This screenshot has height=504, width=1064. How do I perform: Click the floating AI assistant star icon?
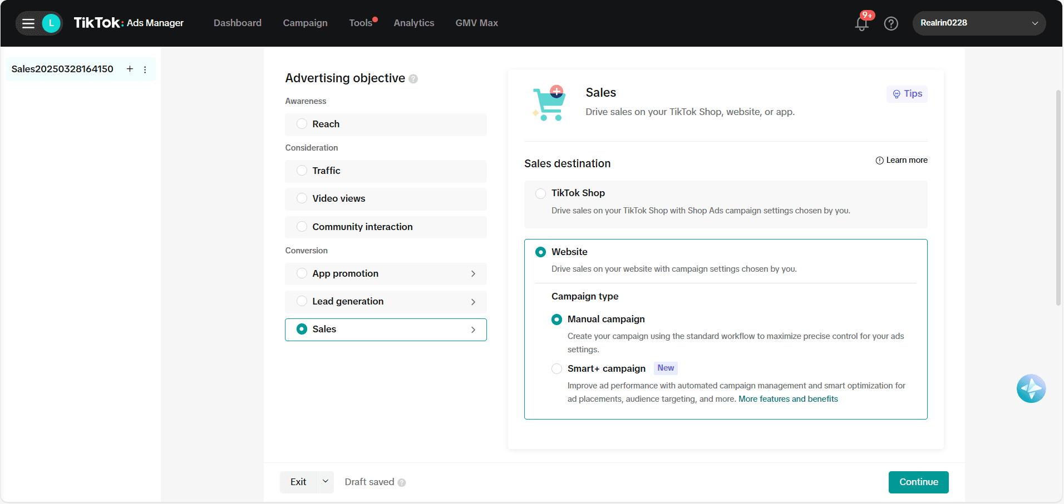tap(1031, 388)
